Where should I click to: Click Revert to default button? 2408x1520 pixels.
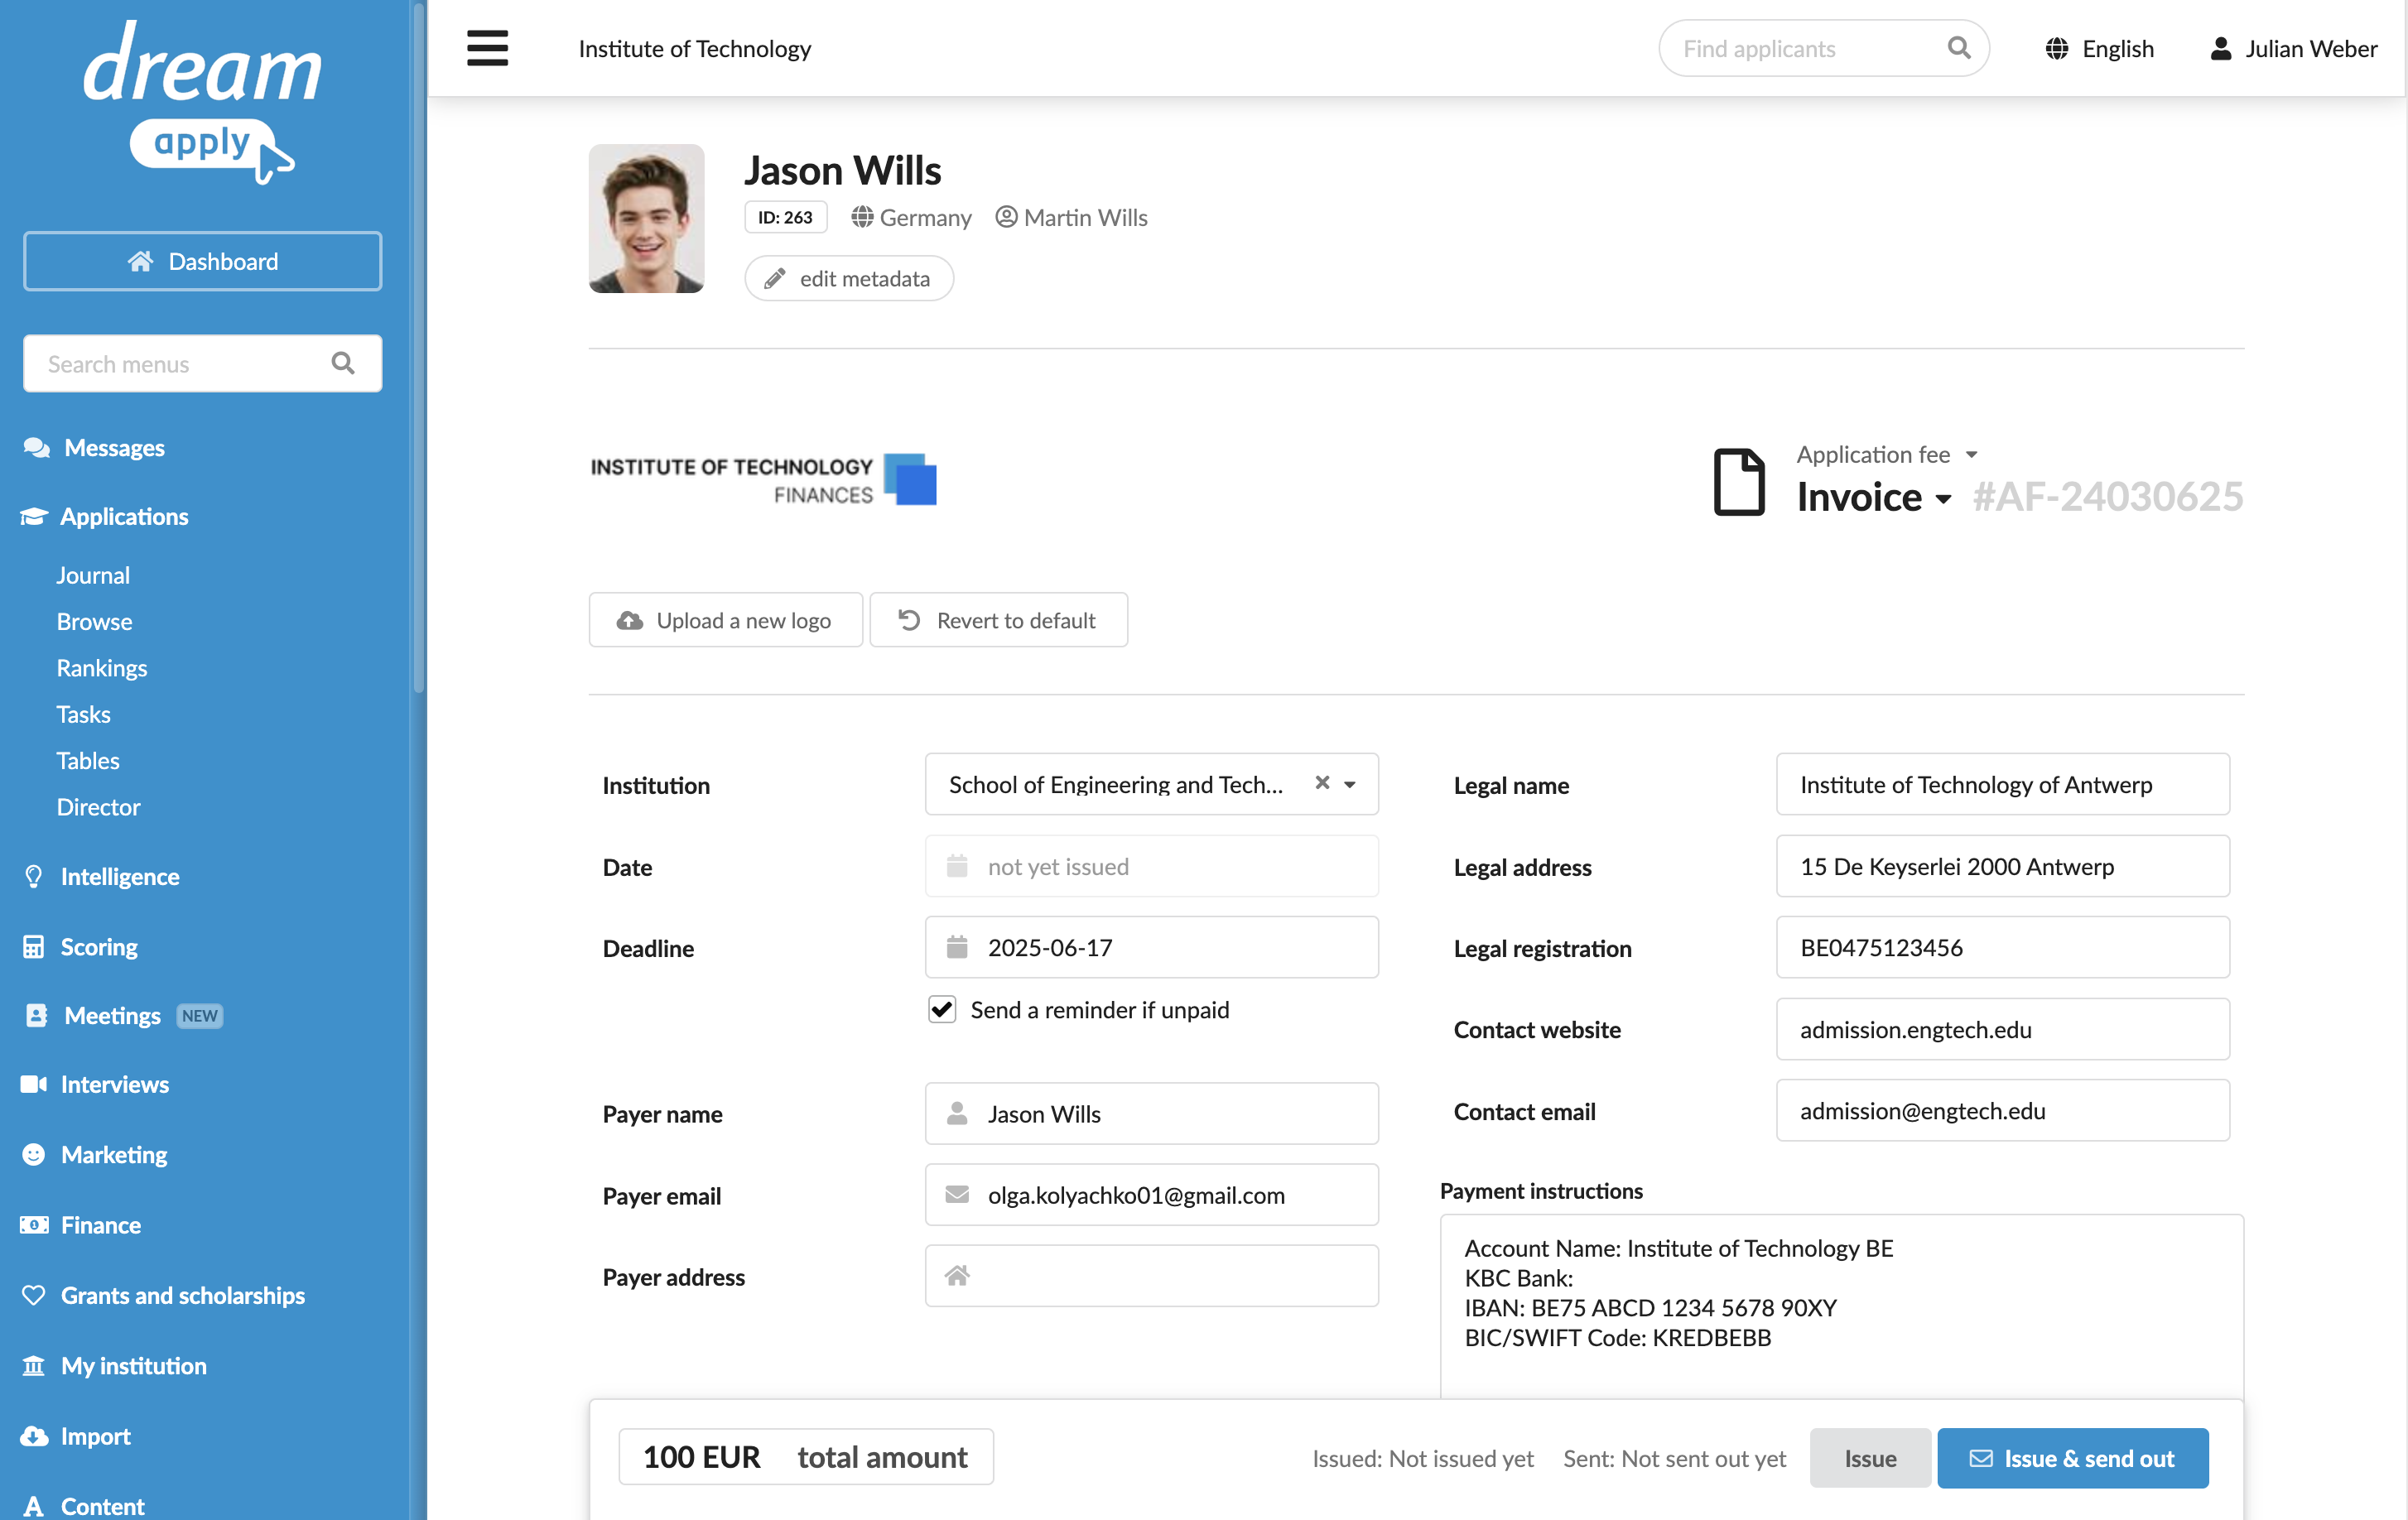998,620
